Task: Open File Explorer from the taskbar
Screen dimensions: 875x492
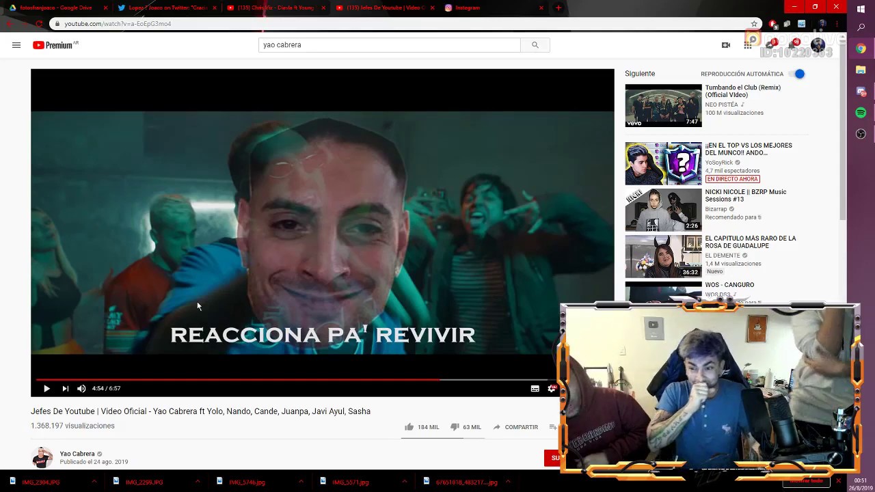Action: pos(861,70)
